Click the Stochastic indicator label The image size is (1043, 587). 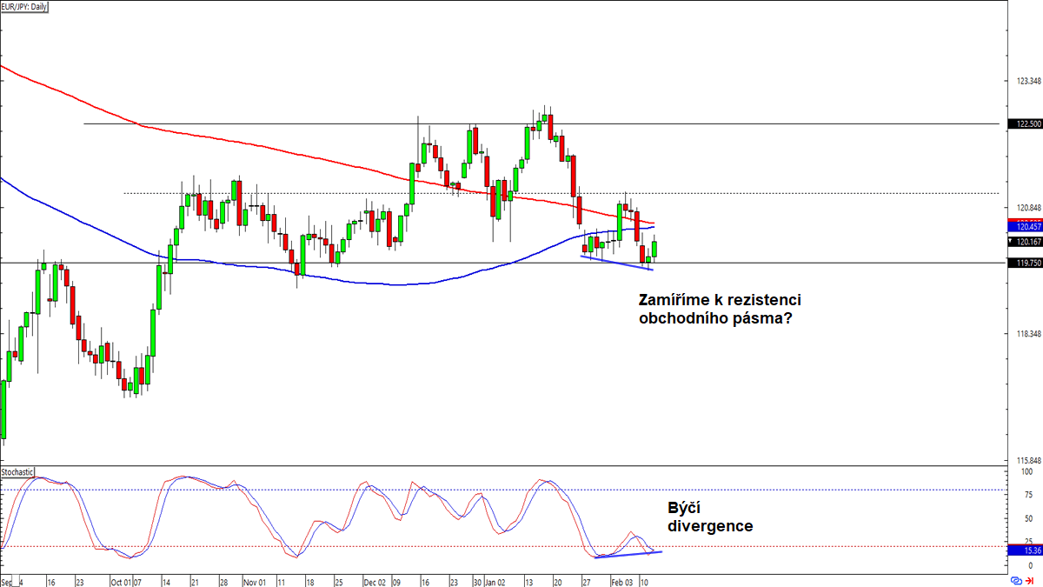17,472
